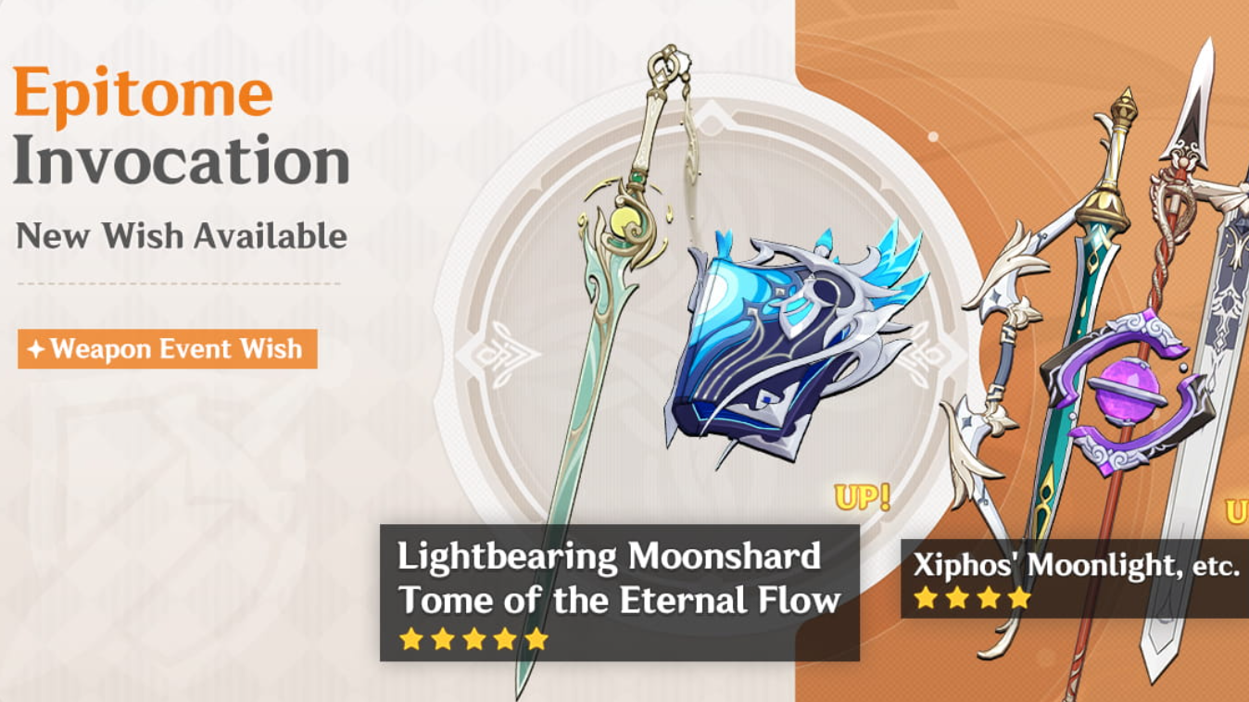Click the Tome of the Eternal Flow text
This screenshot has width=1249, height=702.
(619, 600)
